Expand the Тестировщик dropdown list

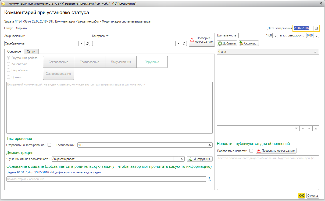204,145
